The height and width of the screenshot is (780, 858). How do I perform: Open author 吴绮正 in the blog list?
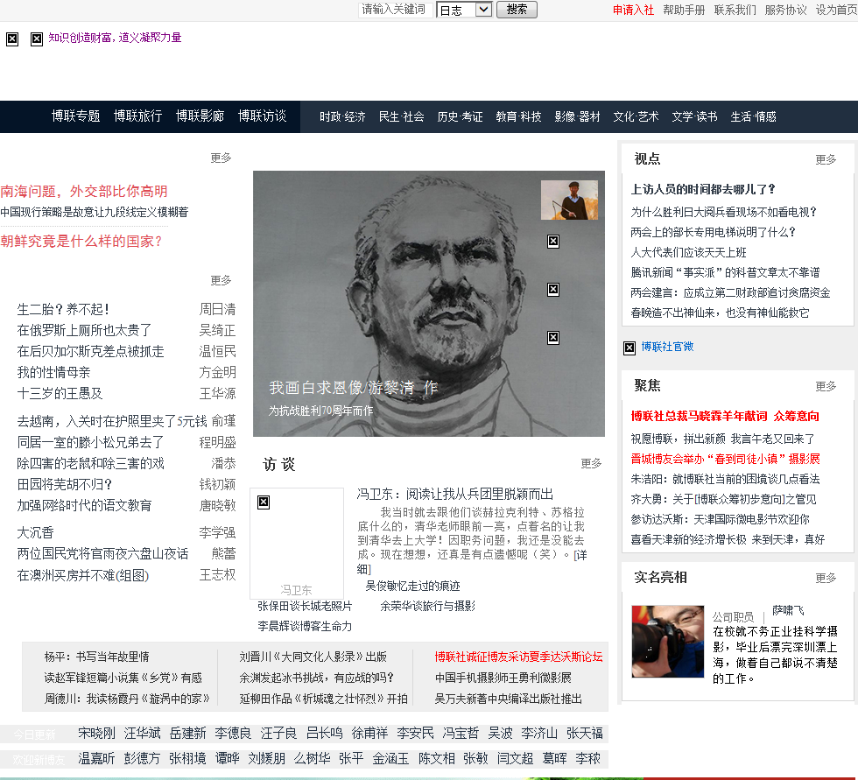coord(217,330)
